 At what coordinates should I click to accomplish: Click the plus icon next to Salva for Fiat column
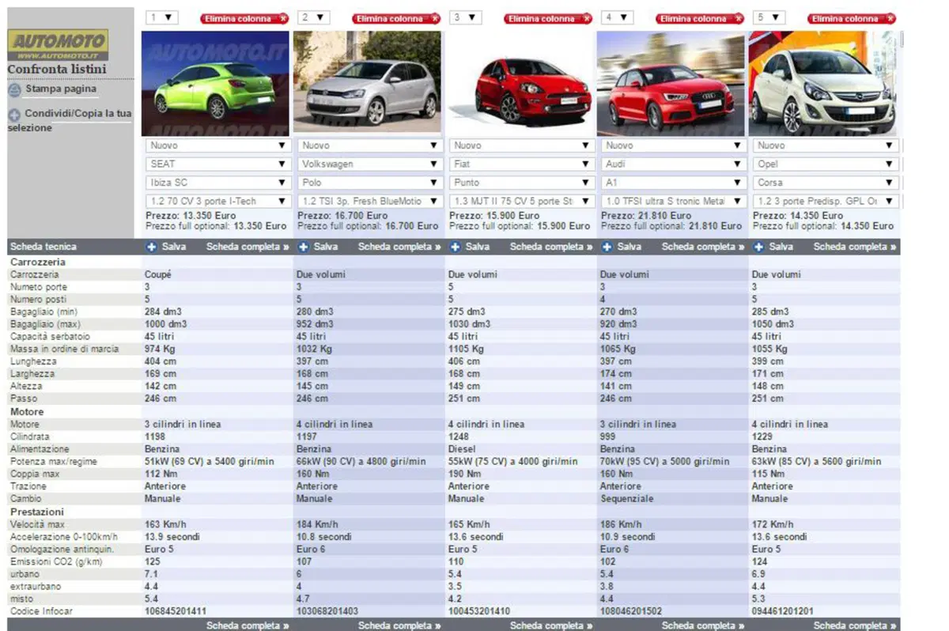coord(456,247)
